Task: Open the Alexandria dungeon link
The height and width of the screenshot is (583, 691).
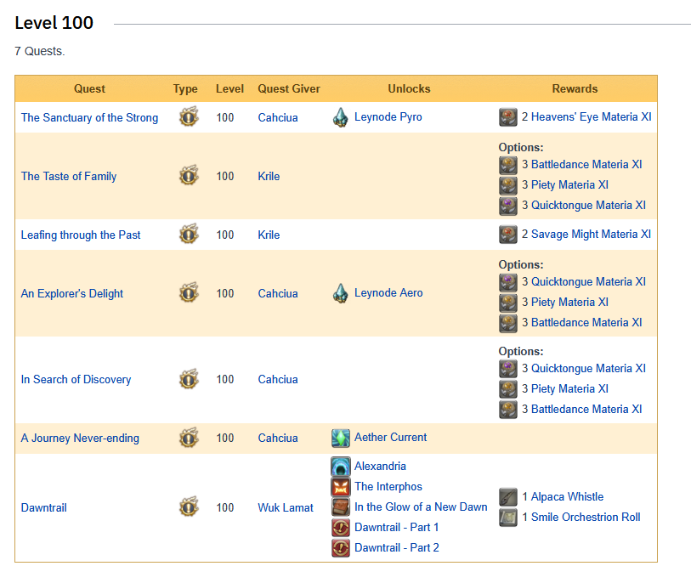Action: click(x=380, y=467)
